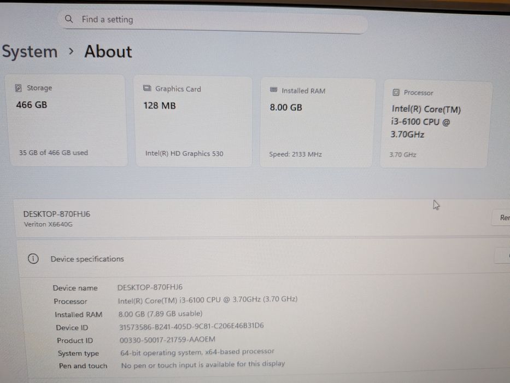The image size is (510, 383).
Task: Go back to System breadcrumb
Action: coord(30,51)
